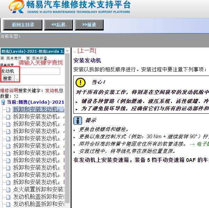Click the red 维修说明 label
This screenshot has width=209, height=208.
(x=9, y=90)
